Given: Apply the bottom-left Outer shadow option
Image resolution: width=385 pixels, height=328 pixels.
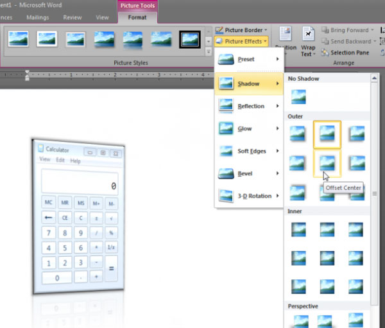Looking at the screenshot, I should 298,193.
